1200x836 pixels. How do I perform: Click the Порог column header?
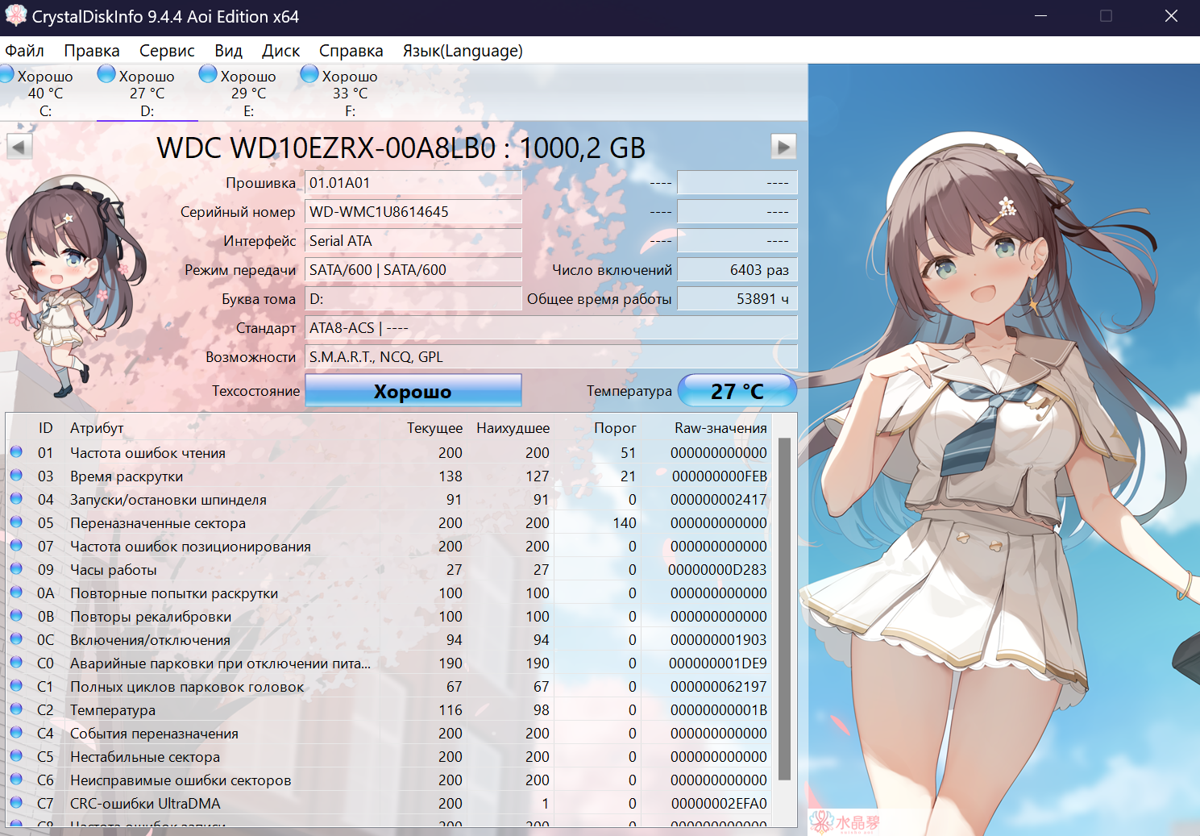click(615, 428)
